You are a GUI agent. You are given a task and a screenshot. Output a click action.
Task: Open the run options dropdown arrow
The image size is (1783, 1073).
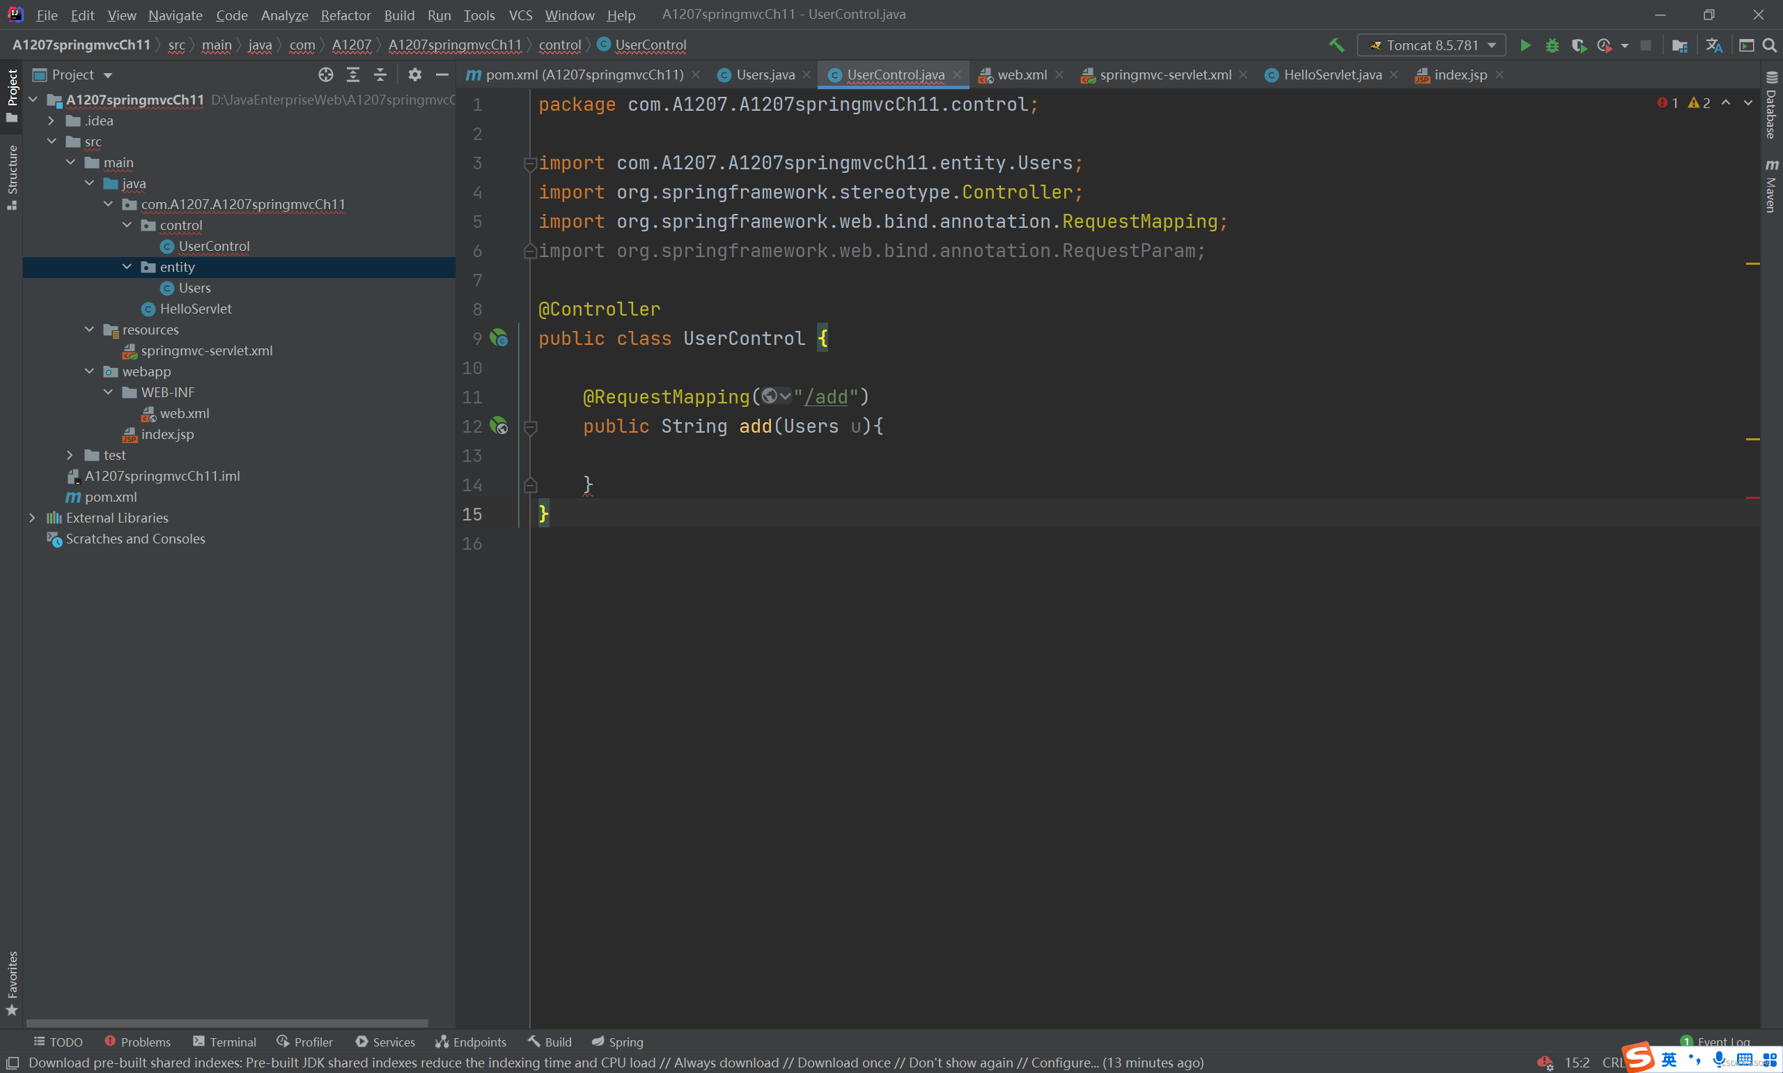[x=1625, y=45]
